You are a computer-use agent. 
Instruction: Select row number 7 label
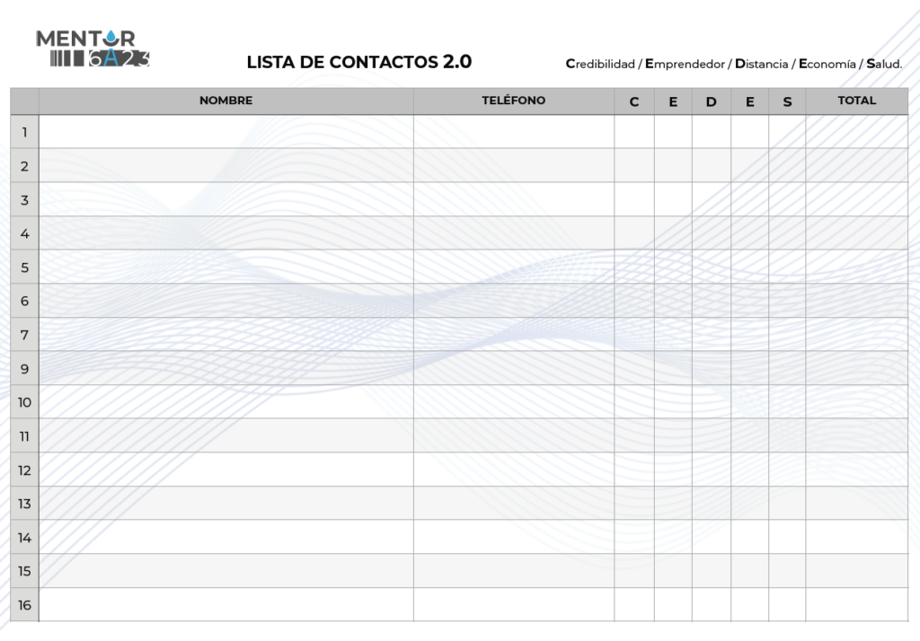(24, 335)
